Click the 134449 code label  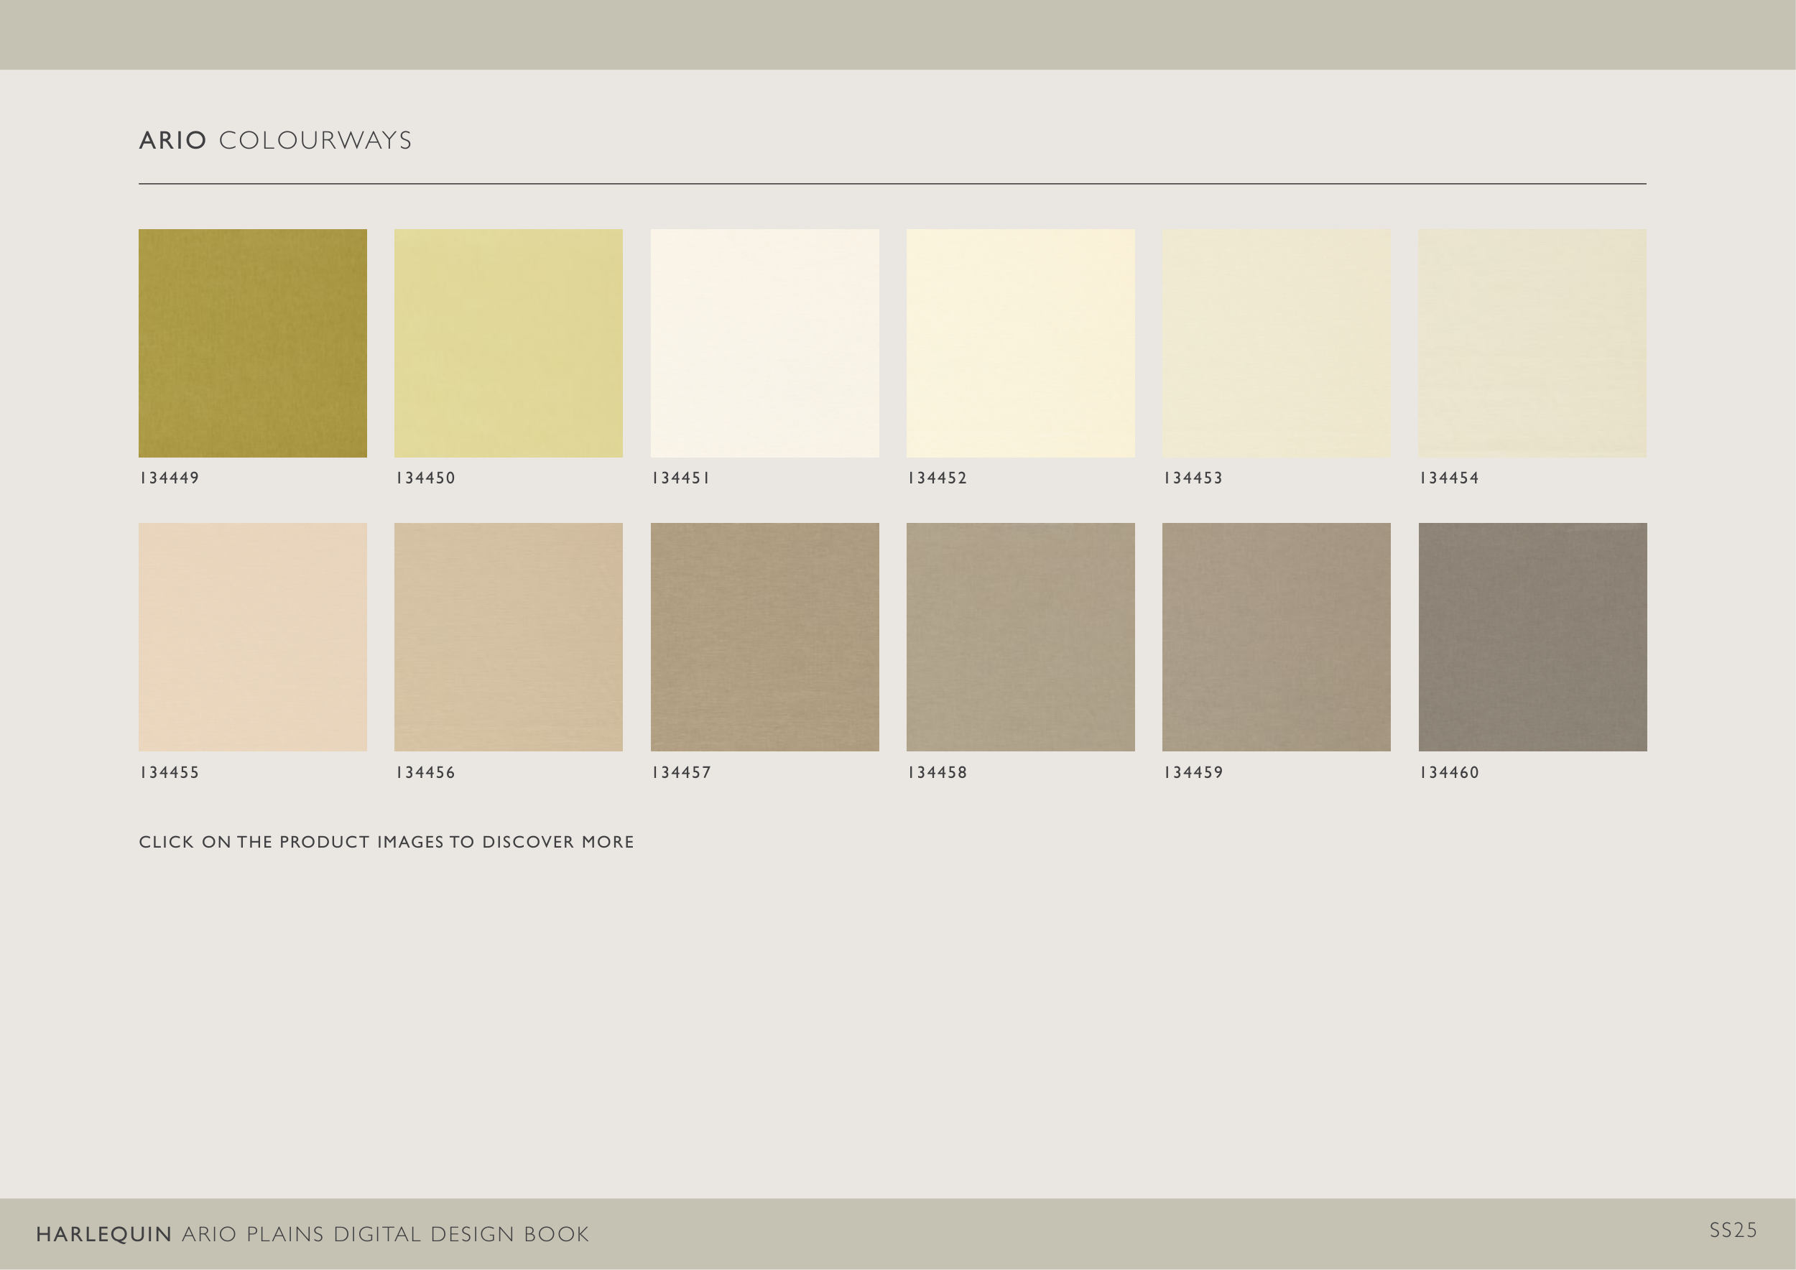(170, 478)
